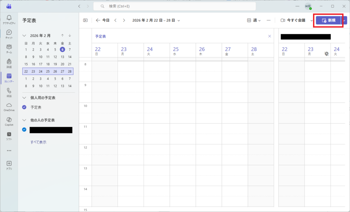This screenshot has width=350, height=212.
Task: Open the Calls phone icon
Action: (x=9, y=92)
